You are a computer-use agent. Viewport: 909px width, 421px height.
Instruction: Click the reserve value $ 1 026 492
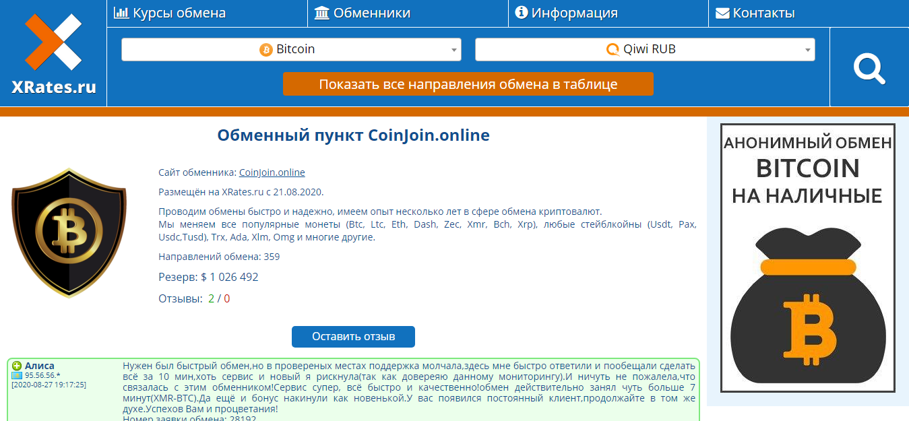click(230, 277)
